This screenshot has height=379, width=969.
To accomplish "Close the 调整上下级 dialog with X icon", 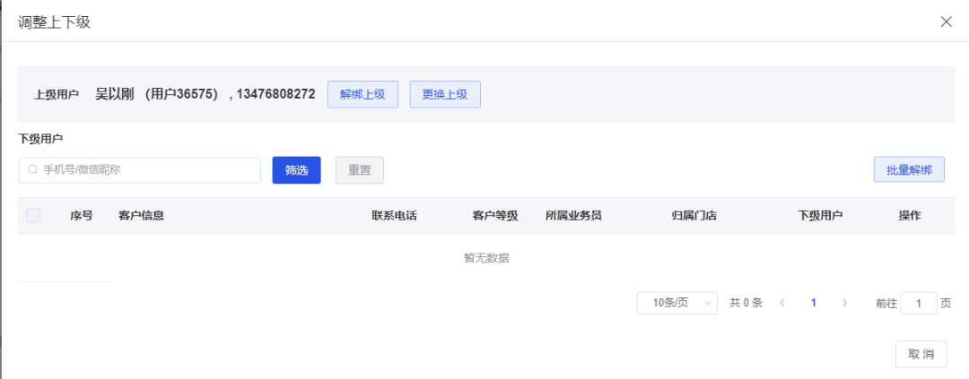I will [946, 22].
